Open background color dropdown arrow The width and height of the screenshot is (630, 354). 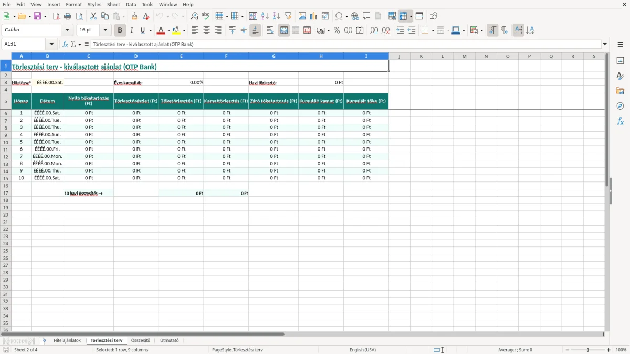coord(184,30)
